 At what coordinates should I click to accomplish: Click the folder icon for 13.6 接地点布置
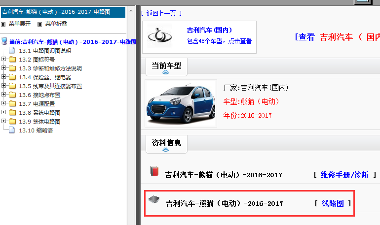(x=12, y=95)
